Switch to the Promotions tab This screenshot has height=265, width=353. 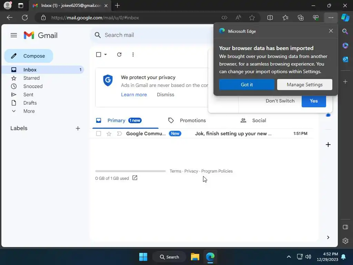click(193, 120)
